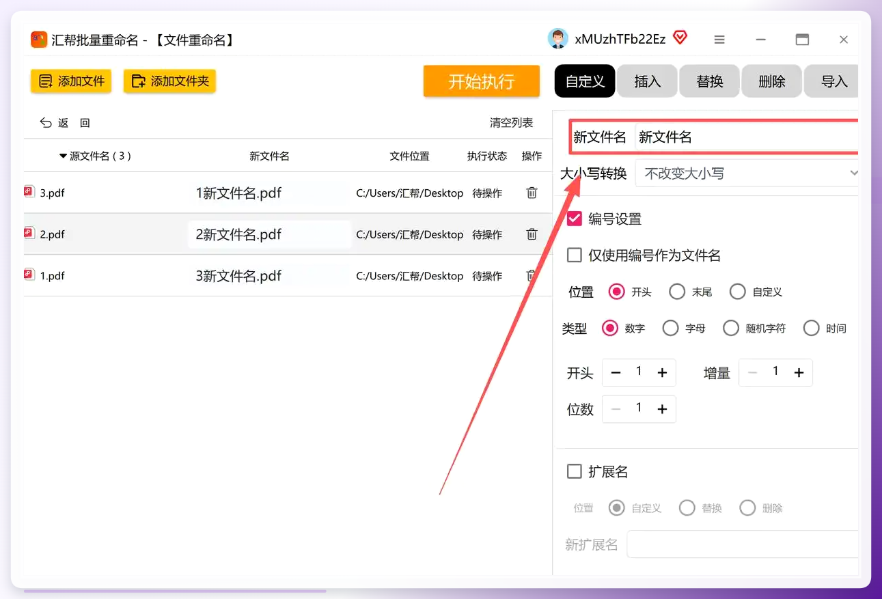
Task: Open the user avatar profile
Action: coord(558,39)
